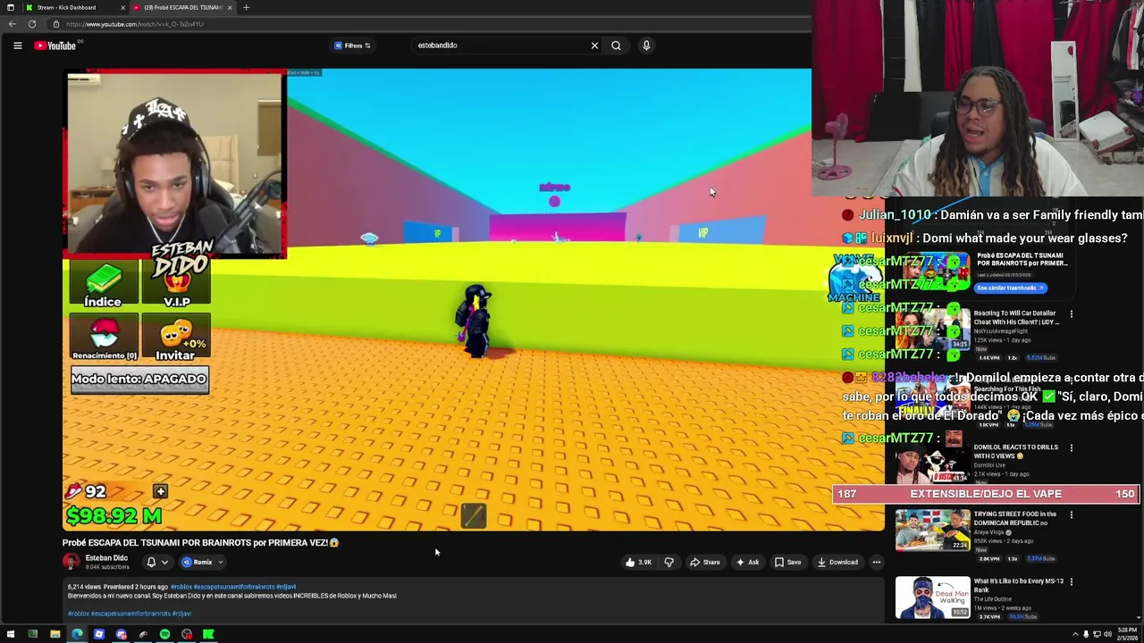
Task: Save the video to a playlist
Action: (x=787, y=562)
